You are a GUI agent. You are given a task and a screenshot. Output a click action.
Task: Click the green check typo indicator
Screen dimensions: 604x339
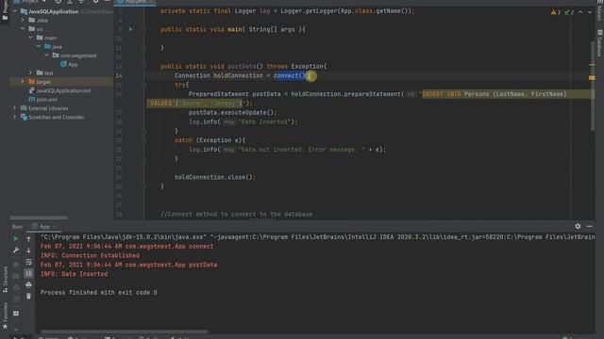569,12
